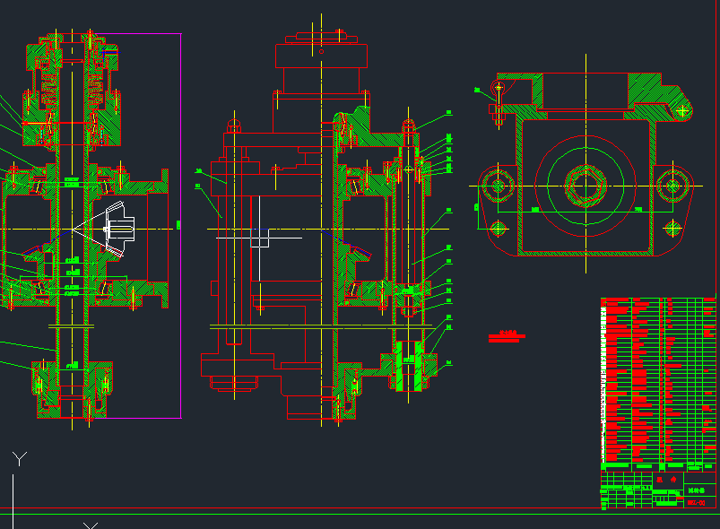720x529 pixels.
Task: Click the white crosshair cursor pickbox
Action: (x=259, y=238)
